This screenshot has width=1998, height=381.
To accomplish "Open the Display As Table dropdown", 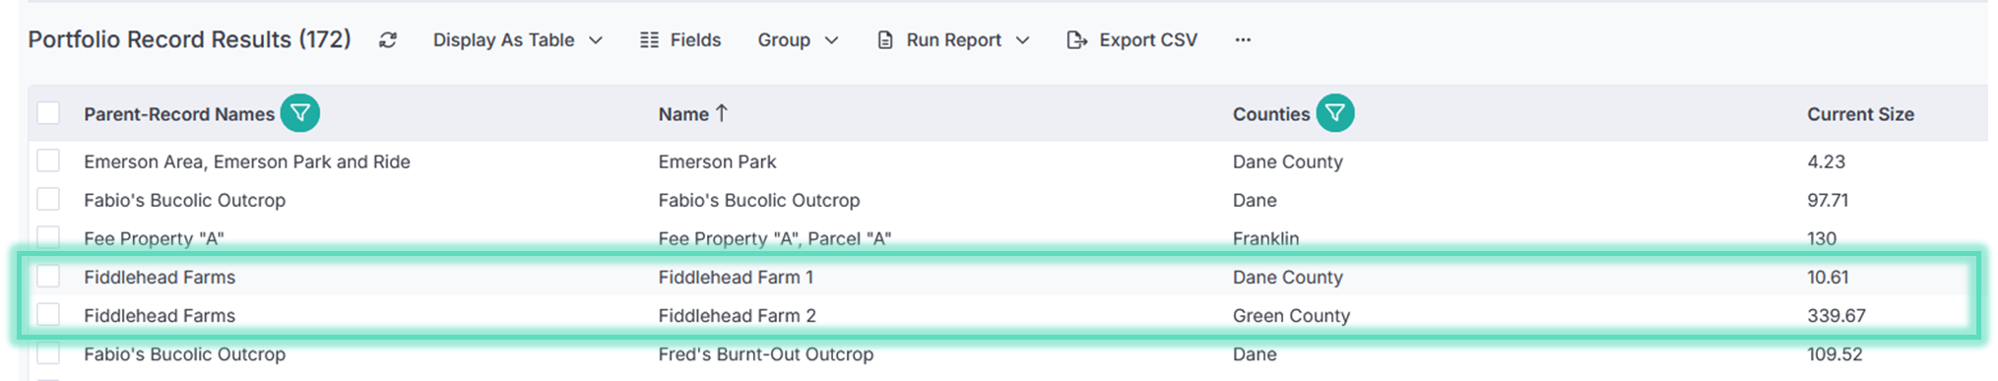I will pos(518,40).
